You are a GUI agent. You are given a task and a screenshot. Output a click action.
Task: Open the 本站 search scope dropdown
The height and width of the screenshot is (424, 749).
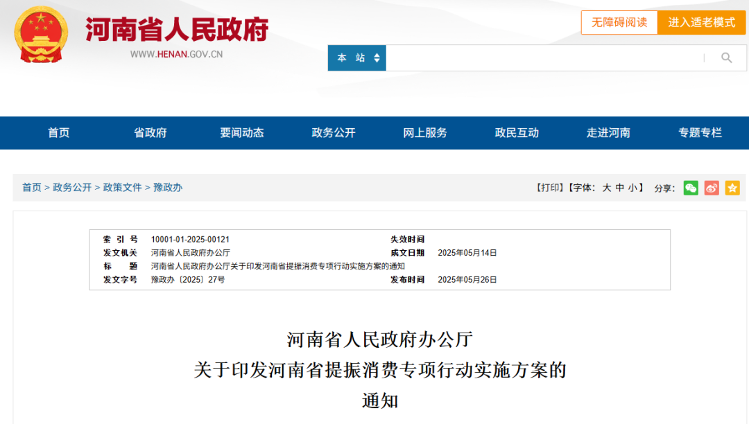tap(356, 58)
